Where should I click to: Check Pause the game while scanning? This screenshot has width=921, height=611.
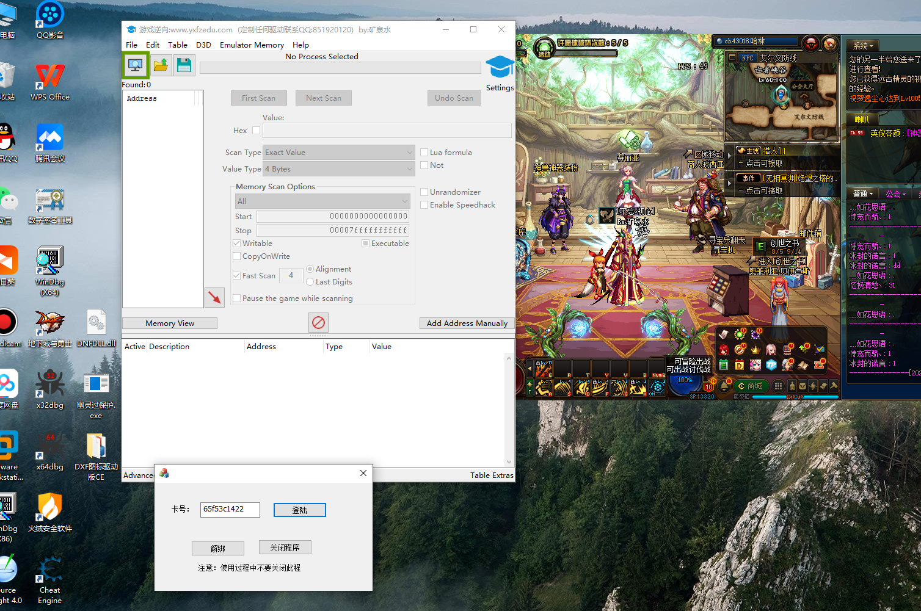click(x=236, y=298)
